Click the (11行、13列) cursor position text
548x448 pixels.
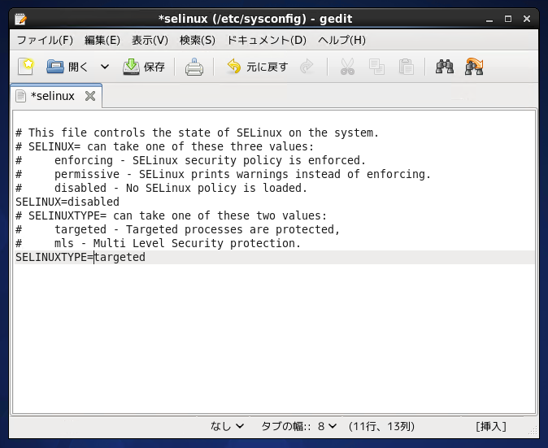coord(381,426)
